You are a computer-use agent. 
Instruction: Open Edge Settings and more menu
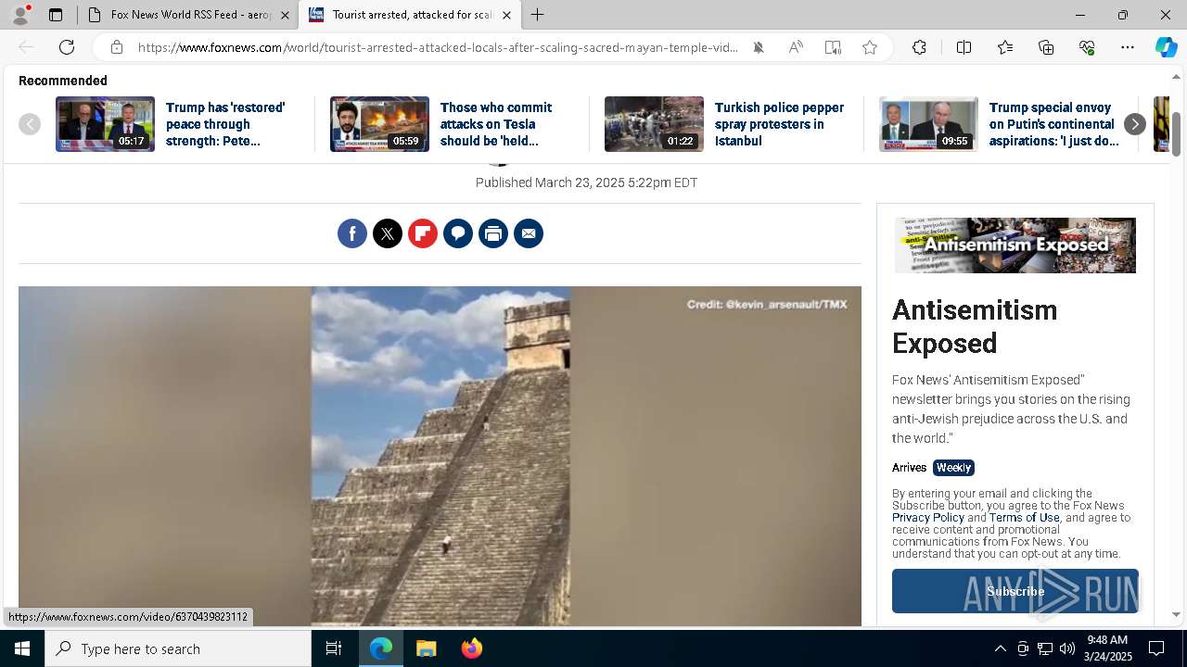(1128, 47)
